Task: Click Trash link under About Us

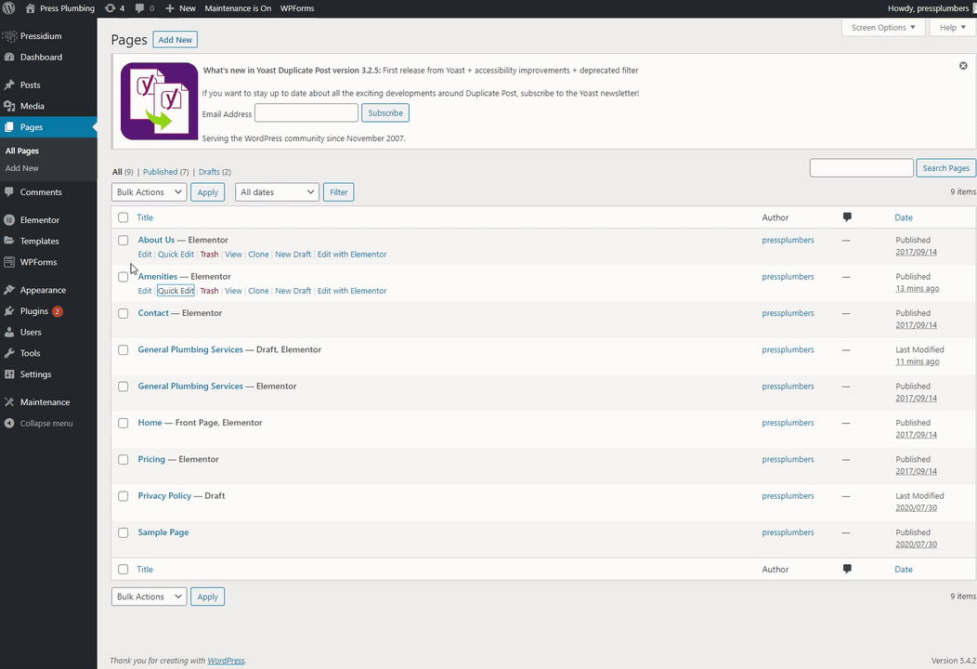Action: [209, 255]
